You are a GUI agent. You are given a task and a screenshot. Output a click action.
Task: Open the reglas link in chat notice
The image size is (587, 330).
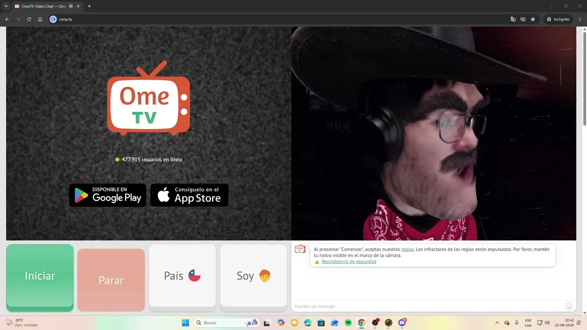[x=407, y=249]
